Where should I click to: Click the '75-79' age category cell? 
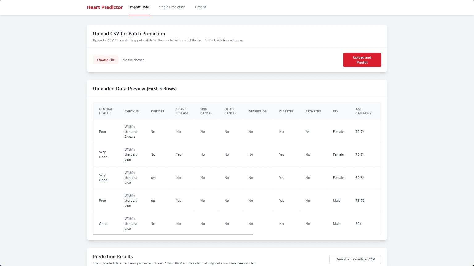click(x=360, y=201)
